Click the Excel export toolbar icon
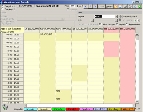Image resolution: width=143 pixels, height=112 pixels. (x=135, y=7)
